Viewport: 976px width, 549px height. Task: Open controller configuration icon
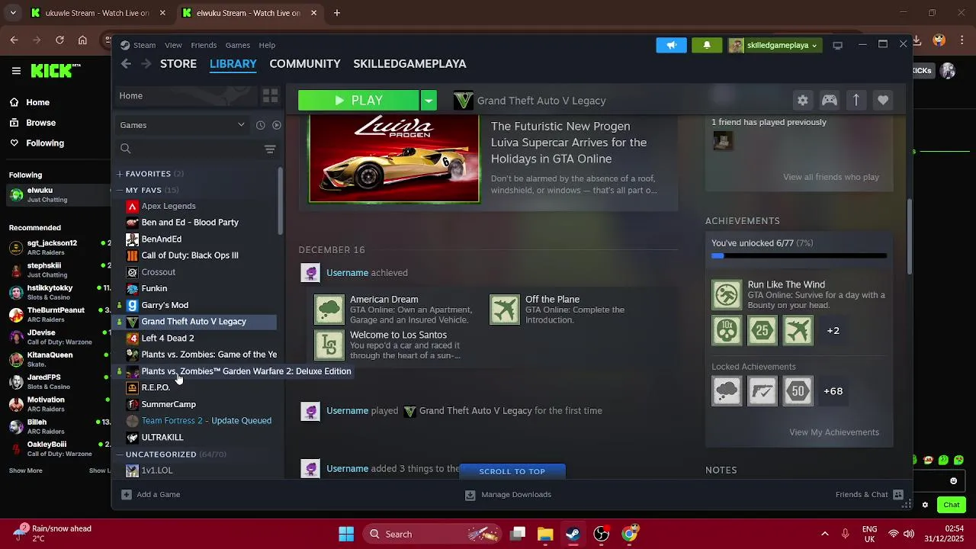click(x=829, y=100)
